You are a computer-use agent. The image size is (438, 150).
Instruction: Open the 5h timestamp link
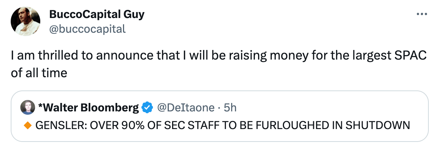pos(230,108)
